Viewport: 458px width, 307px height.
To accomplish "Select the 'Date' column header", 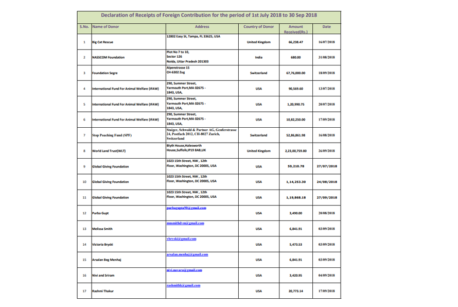I will tap(326, 26).
